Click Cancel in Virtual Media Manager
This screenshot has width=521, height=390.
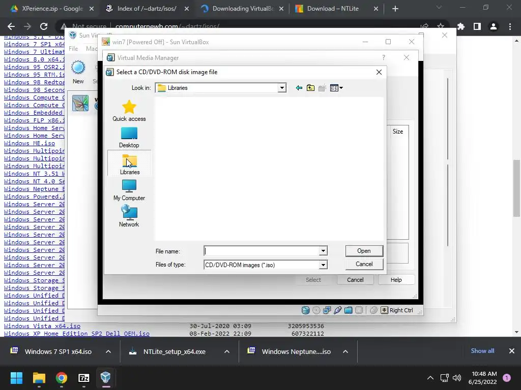pos(355,280)
